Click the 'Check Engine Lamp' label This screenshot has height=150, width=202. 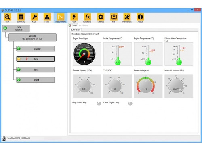tap(111, 102)
